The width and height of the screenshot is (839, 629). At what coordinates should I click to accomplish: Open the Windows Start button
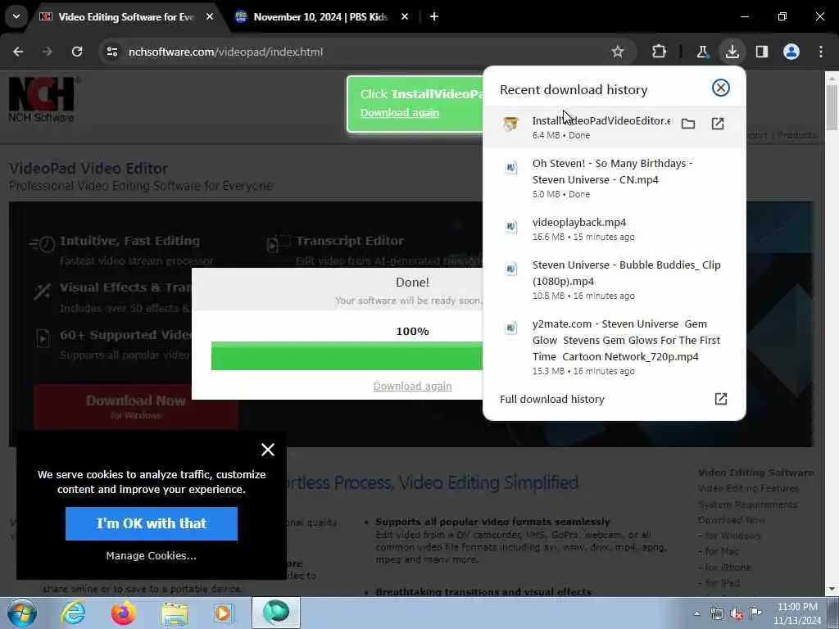coord(21,613)
